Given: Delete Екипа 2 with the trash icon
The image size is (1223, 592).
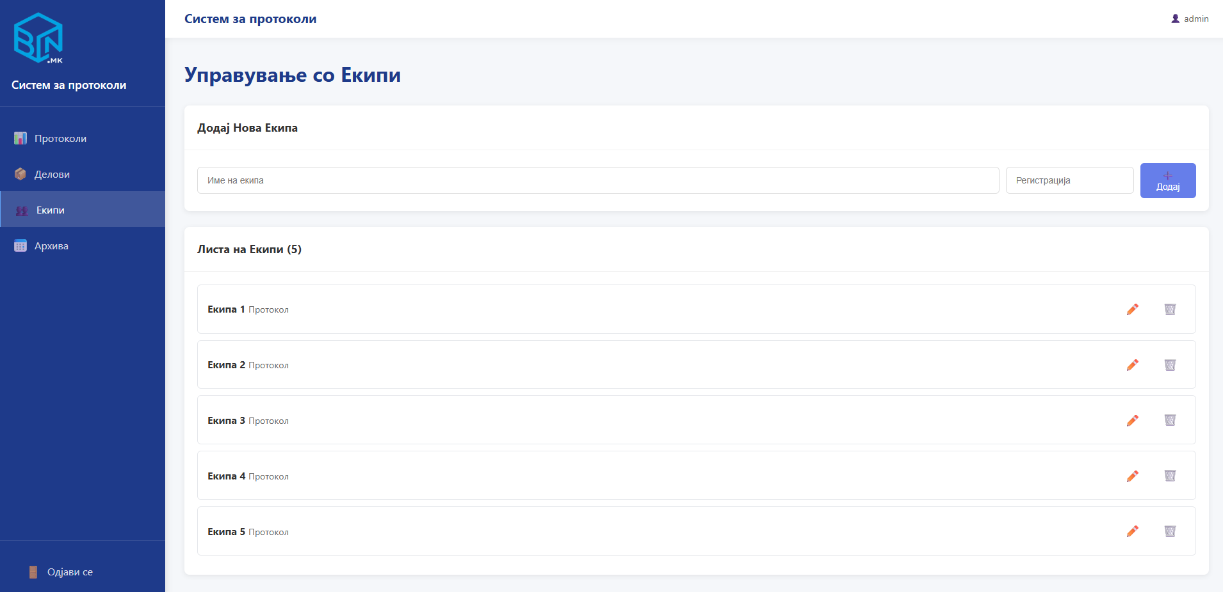Looking at the screenshot, I should (1170, 365).
